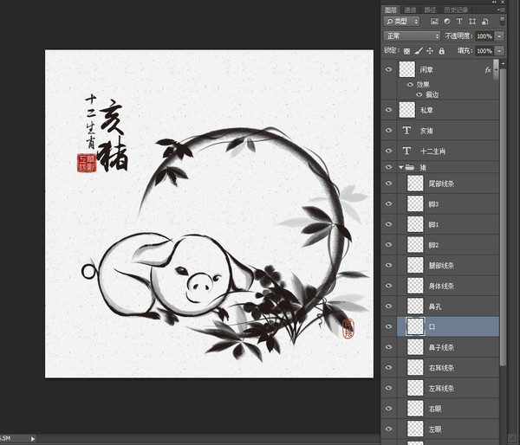Image resolution: width=520 pixels, height=445 pixels.
Task: Click the T icon of 十二生肖 text layer
Action: click(x=406, y=152)
